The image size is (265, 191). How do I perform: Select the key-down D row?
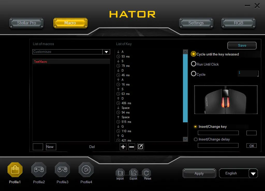pos(149,70)
